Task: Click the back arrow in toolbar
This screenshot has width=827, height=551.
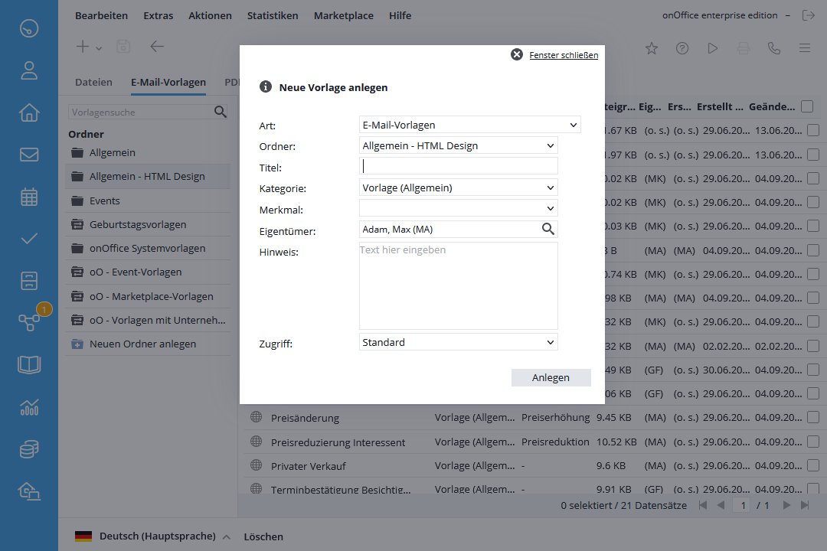Action: [x=157, y=47]
